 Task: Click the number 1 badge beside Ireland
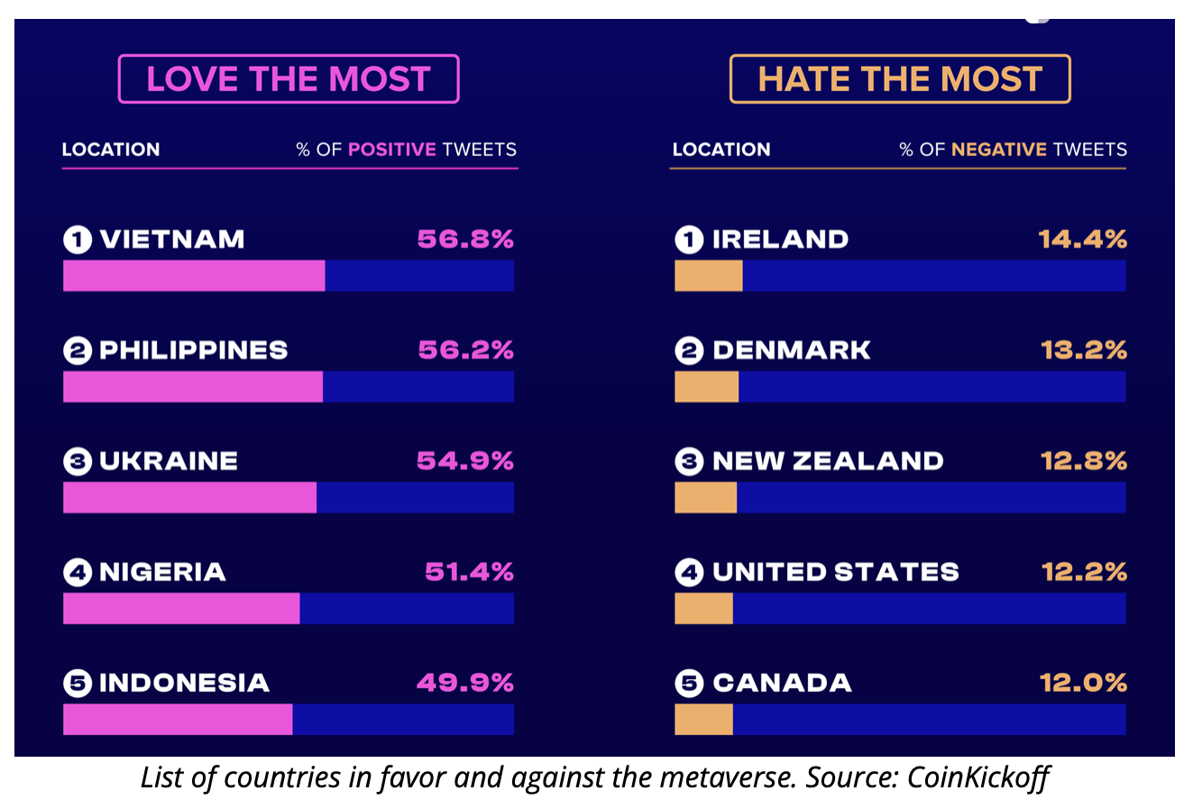pyautogui.click(x=689, y=240)
